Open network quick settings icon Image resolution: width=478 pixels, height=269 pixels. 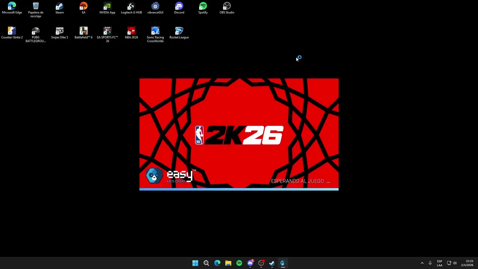point(449,263)
